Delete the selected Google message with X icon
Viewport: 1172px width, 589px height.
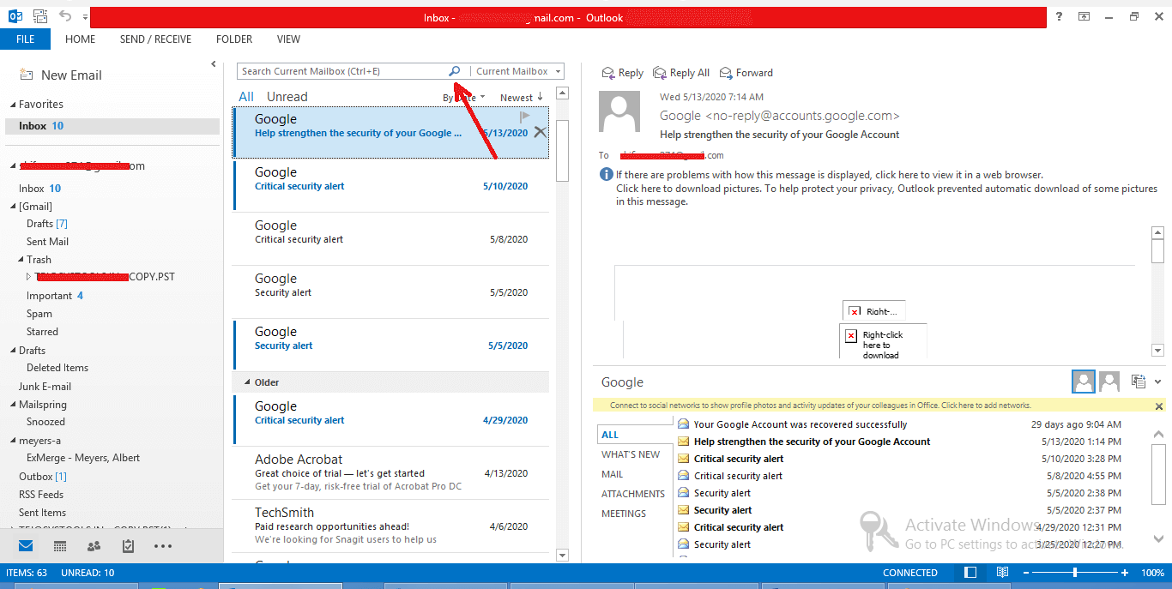pos(540,132)
